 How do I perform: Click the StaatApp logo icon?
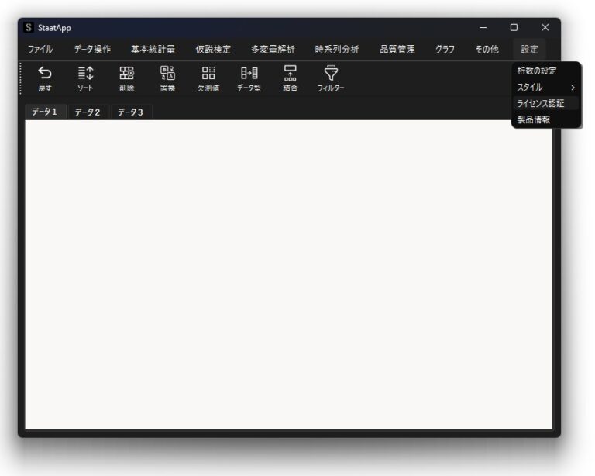[29, 27]
